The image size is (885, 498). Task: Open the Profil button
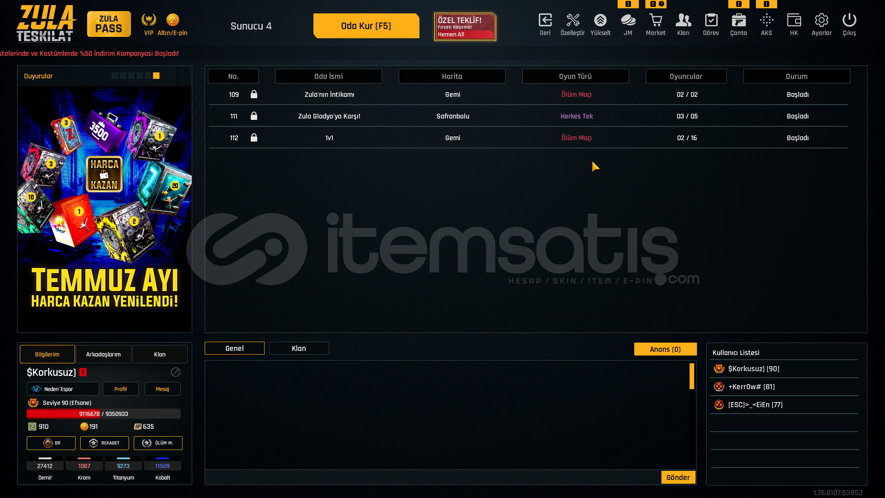[121, 389]
